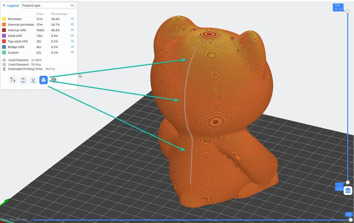Toggle Internal infill visibility eye
This screenshot has width=354, height=223.
click(x=72, y=30)
